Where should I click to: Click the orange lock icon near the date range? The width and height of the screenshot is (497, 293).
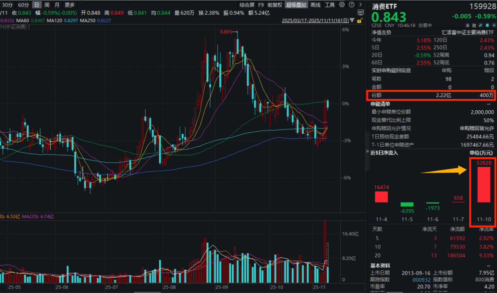point(360,20)
